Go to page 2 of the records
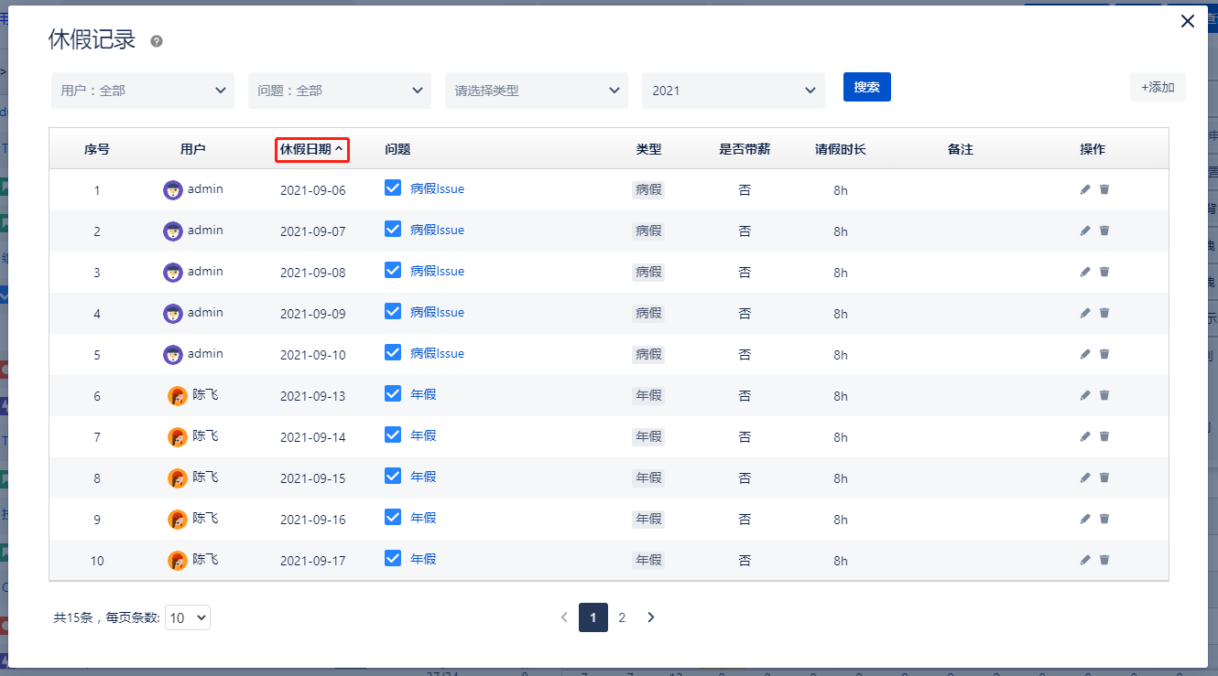1218x676 pixels. click(622, 617)
